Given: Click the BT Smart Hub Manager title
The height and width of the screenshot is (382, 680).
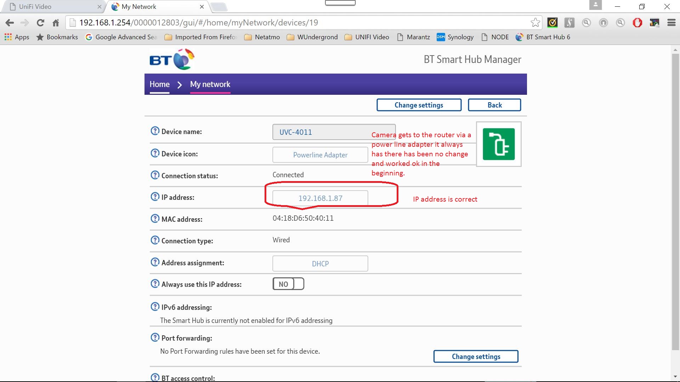Looking at the screenshot, I should coord(472,59).
